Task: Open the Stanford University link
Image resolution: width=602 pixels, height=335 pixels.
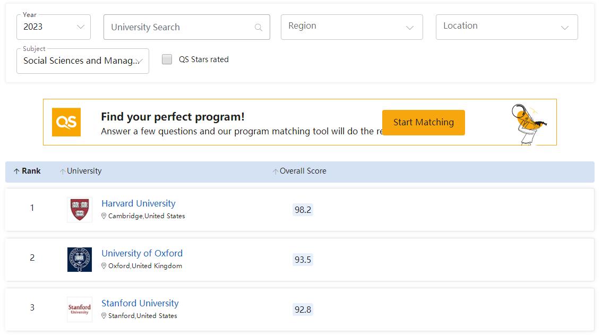Action: 140,303
